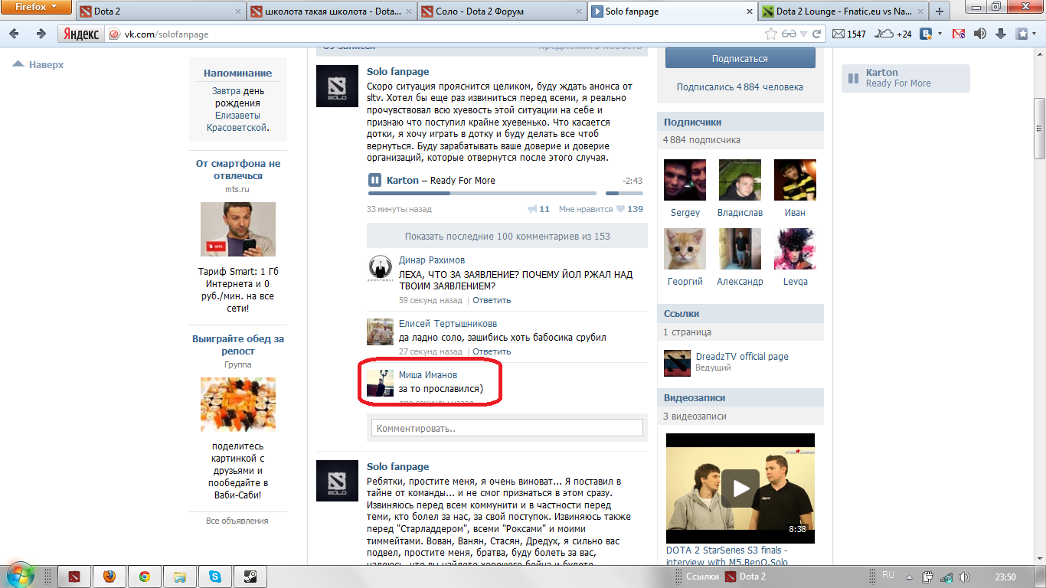This screenshot has width=1046, height=588.
Task: Seek in the Karton track progress bar
Action: (482, 193)
